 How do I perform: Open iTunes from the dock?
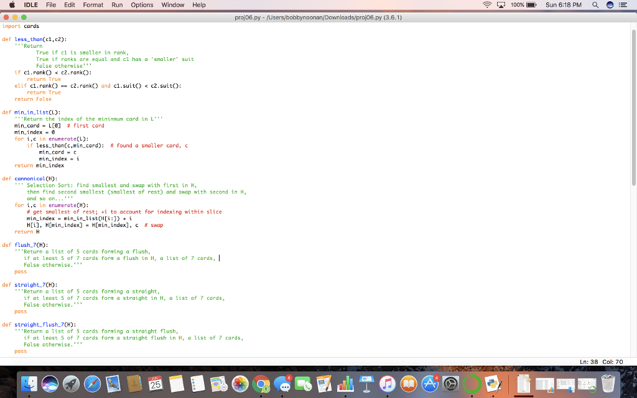[x=388, y=384]
